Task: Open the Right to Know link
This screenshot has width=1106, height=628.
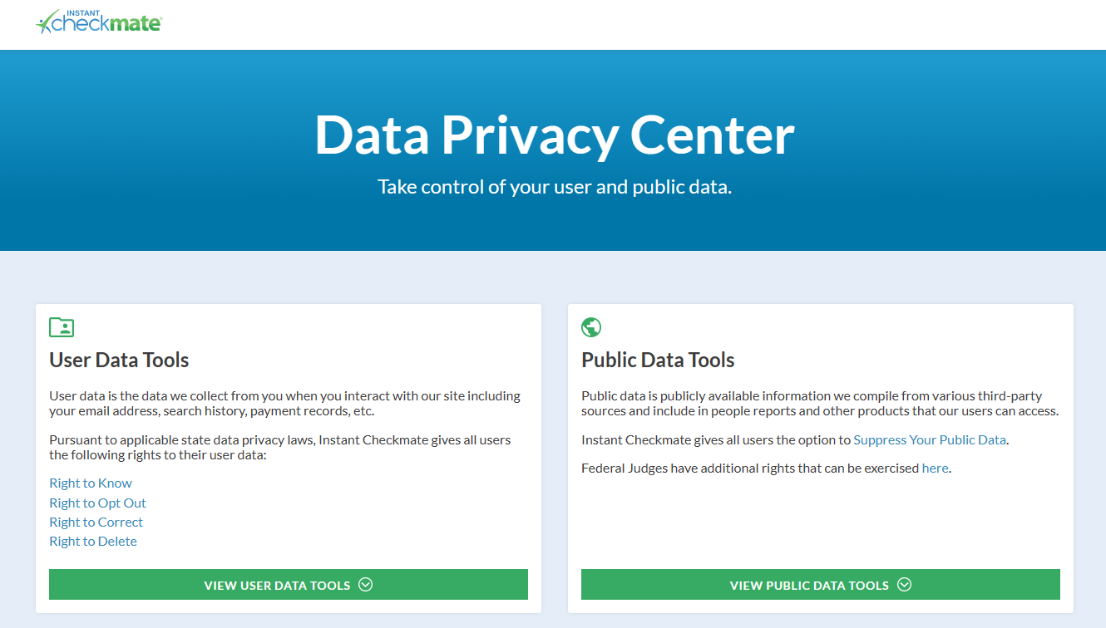Action: [x=91, y=483]
